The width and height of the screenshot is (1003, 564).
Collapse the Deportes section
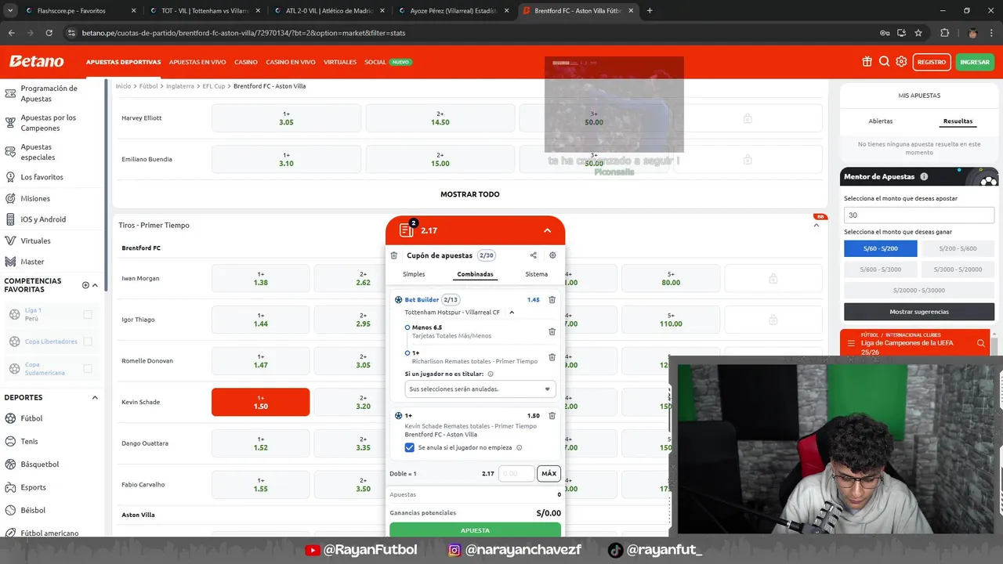click(x=95, y=398)
